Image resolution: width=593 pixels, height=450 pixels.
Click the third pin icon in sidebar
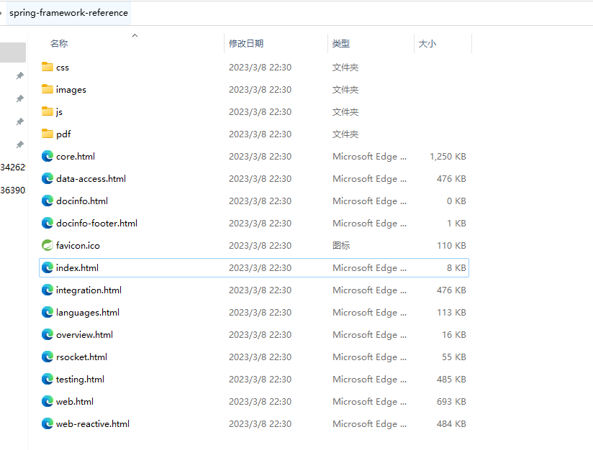click(x=20, y=121)
